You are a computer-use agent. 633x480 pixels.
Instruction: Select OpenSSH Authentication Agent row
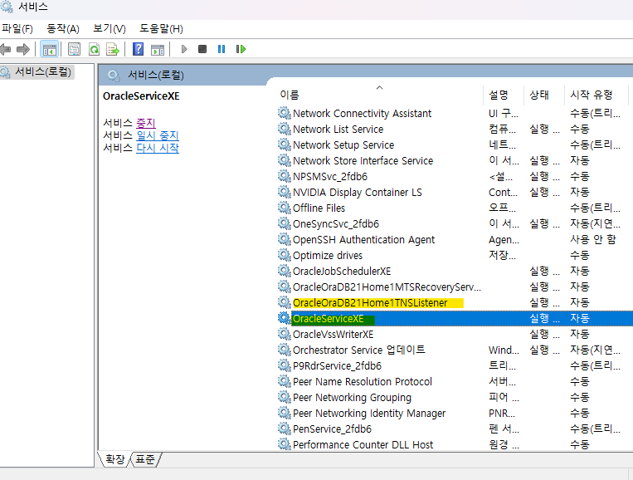pos(455,240)
